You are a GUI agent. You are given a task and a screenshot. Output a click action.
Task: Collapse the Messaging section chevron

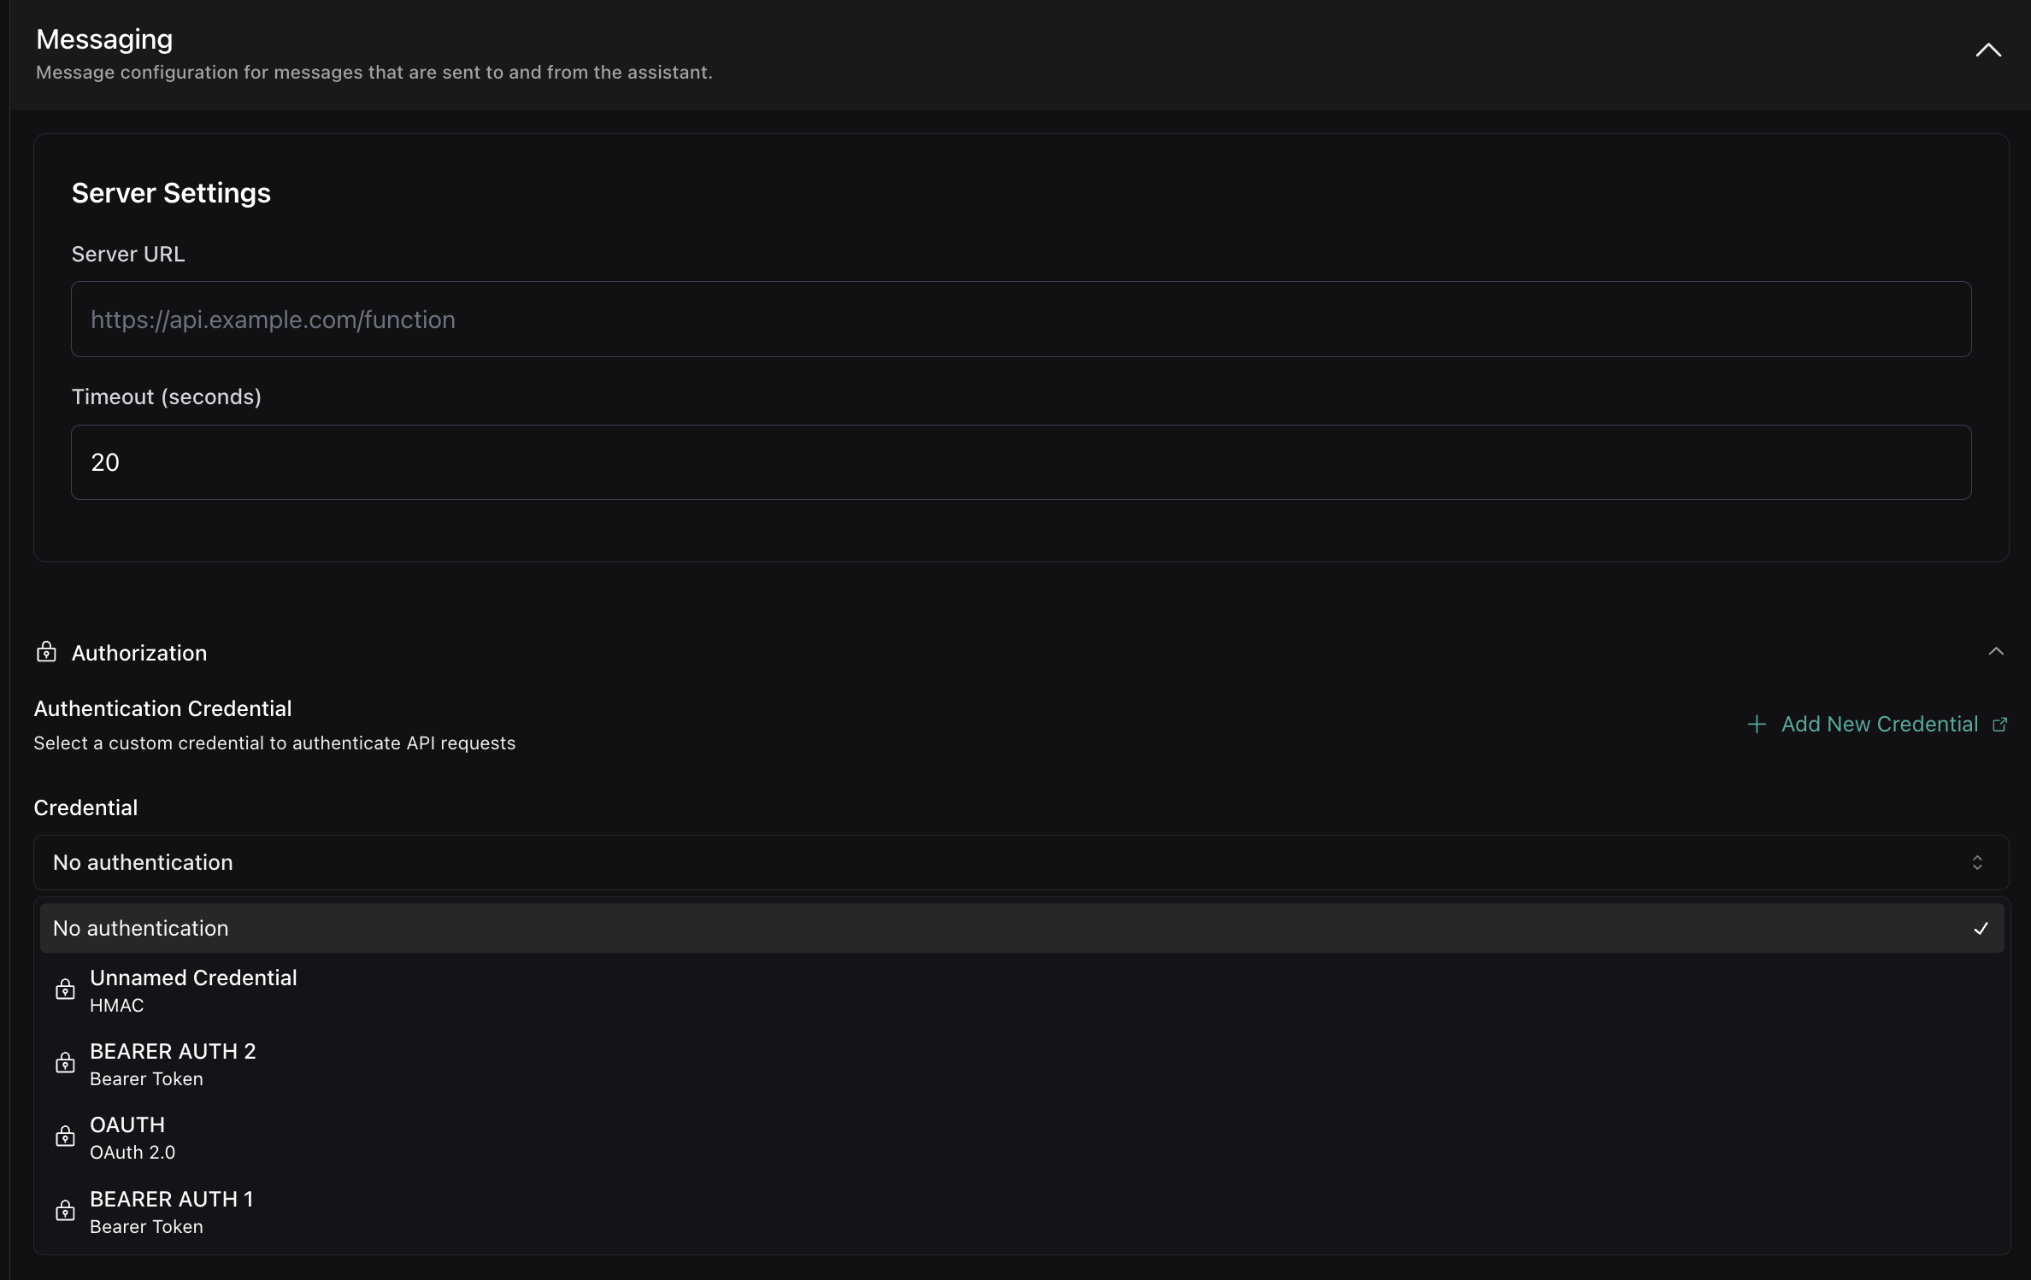click(x=1988, y=50)
